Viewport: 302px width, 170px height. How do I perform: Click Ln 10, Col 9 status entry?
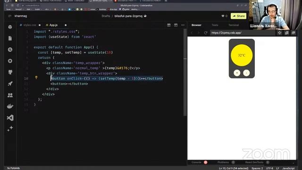tap(234, 168)
